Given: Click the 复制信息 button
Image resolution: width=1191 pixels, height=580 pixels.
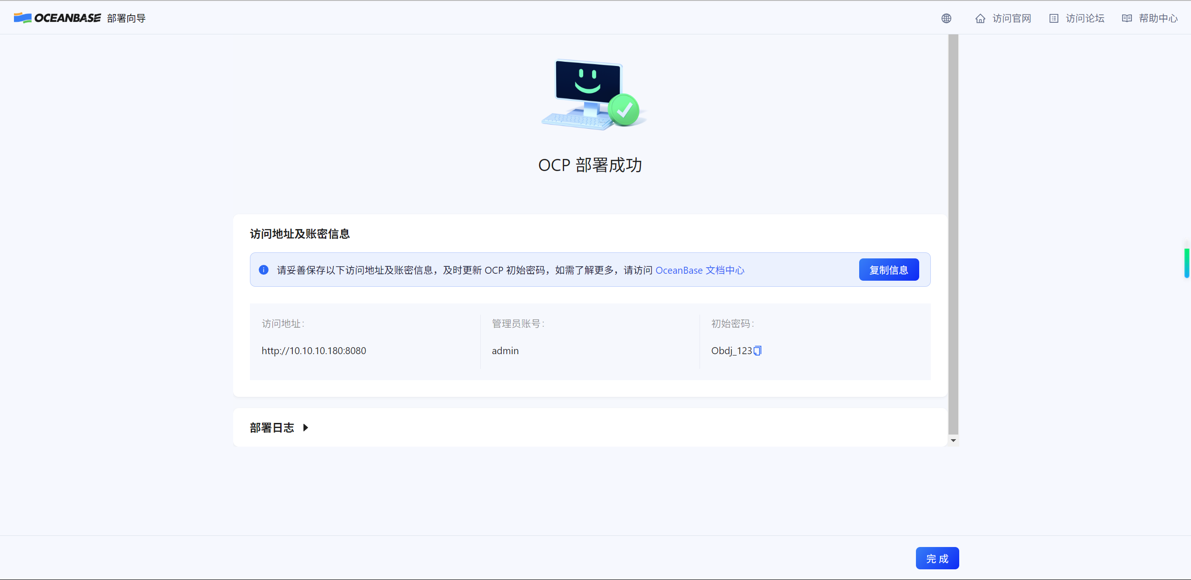Looking at the screenshot, I should 888,270.
